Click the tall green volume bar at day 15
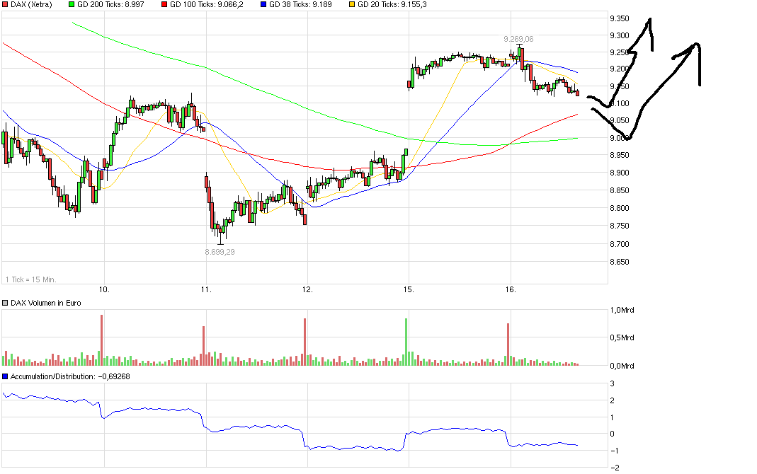The image size is (757, 474). click(406, 342)
